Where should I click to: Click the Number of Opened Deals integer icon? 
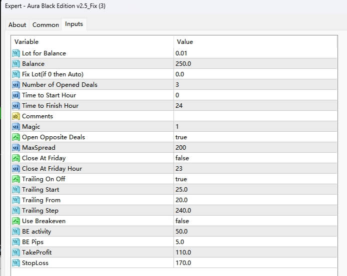[15, 85]
